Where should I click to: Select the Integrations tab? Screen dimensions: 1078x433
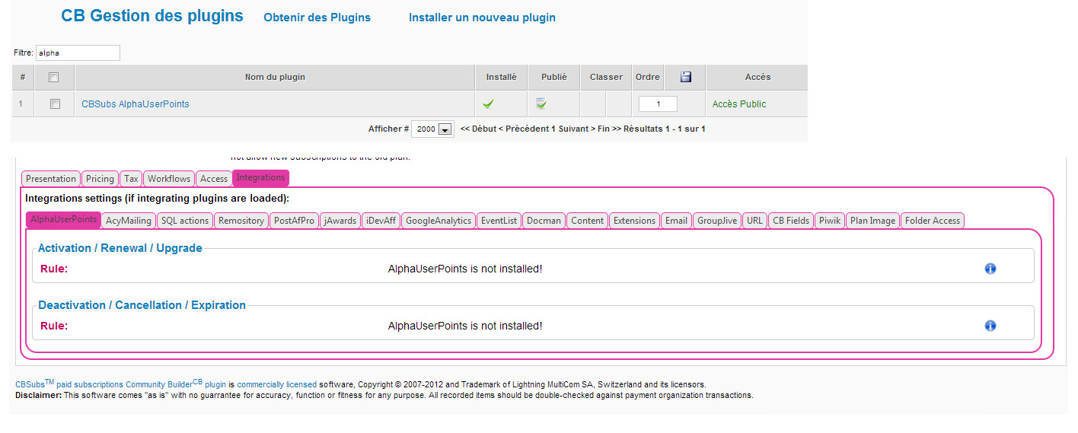[260, 178]
